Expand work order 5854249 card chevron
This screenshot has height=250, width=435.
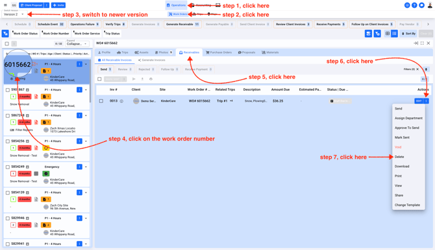86,167
